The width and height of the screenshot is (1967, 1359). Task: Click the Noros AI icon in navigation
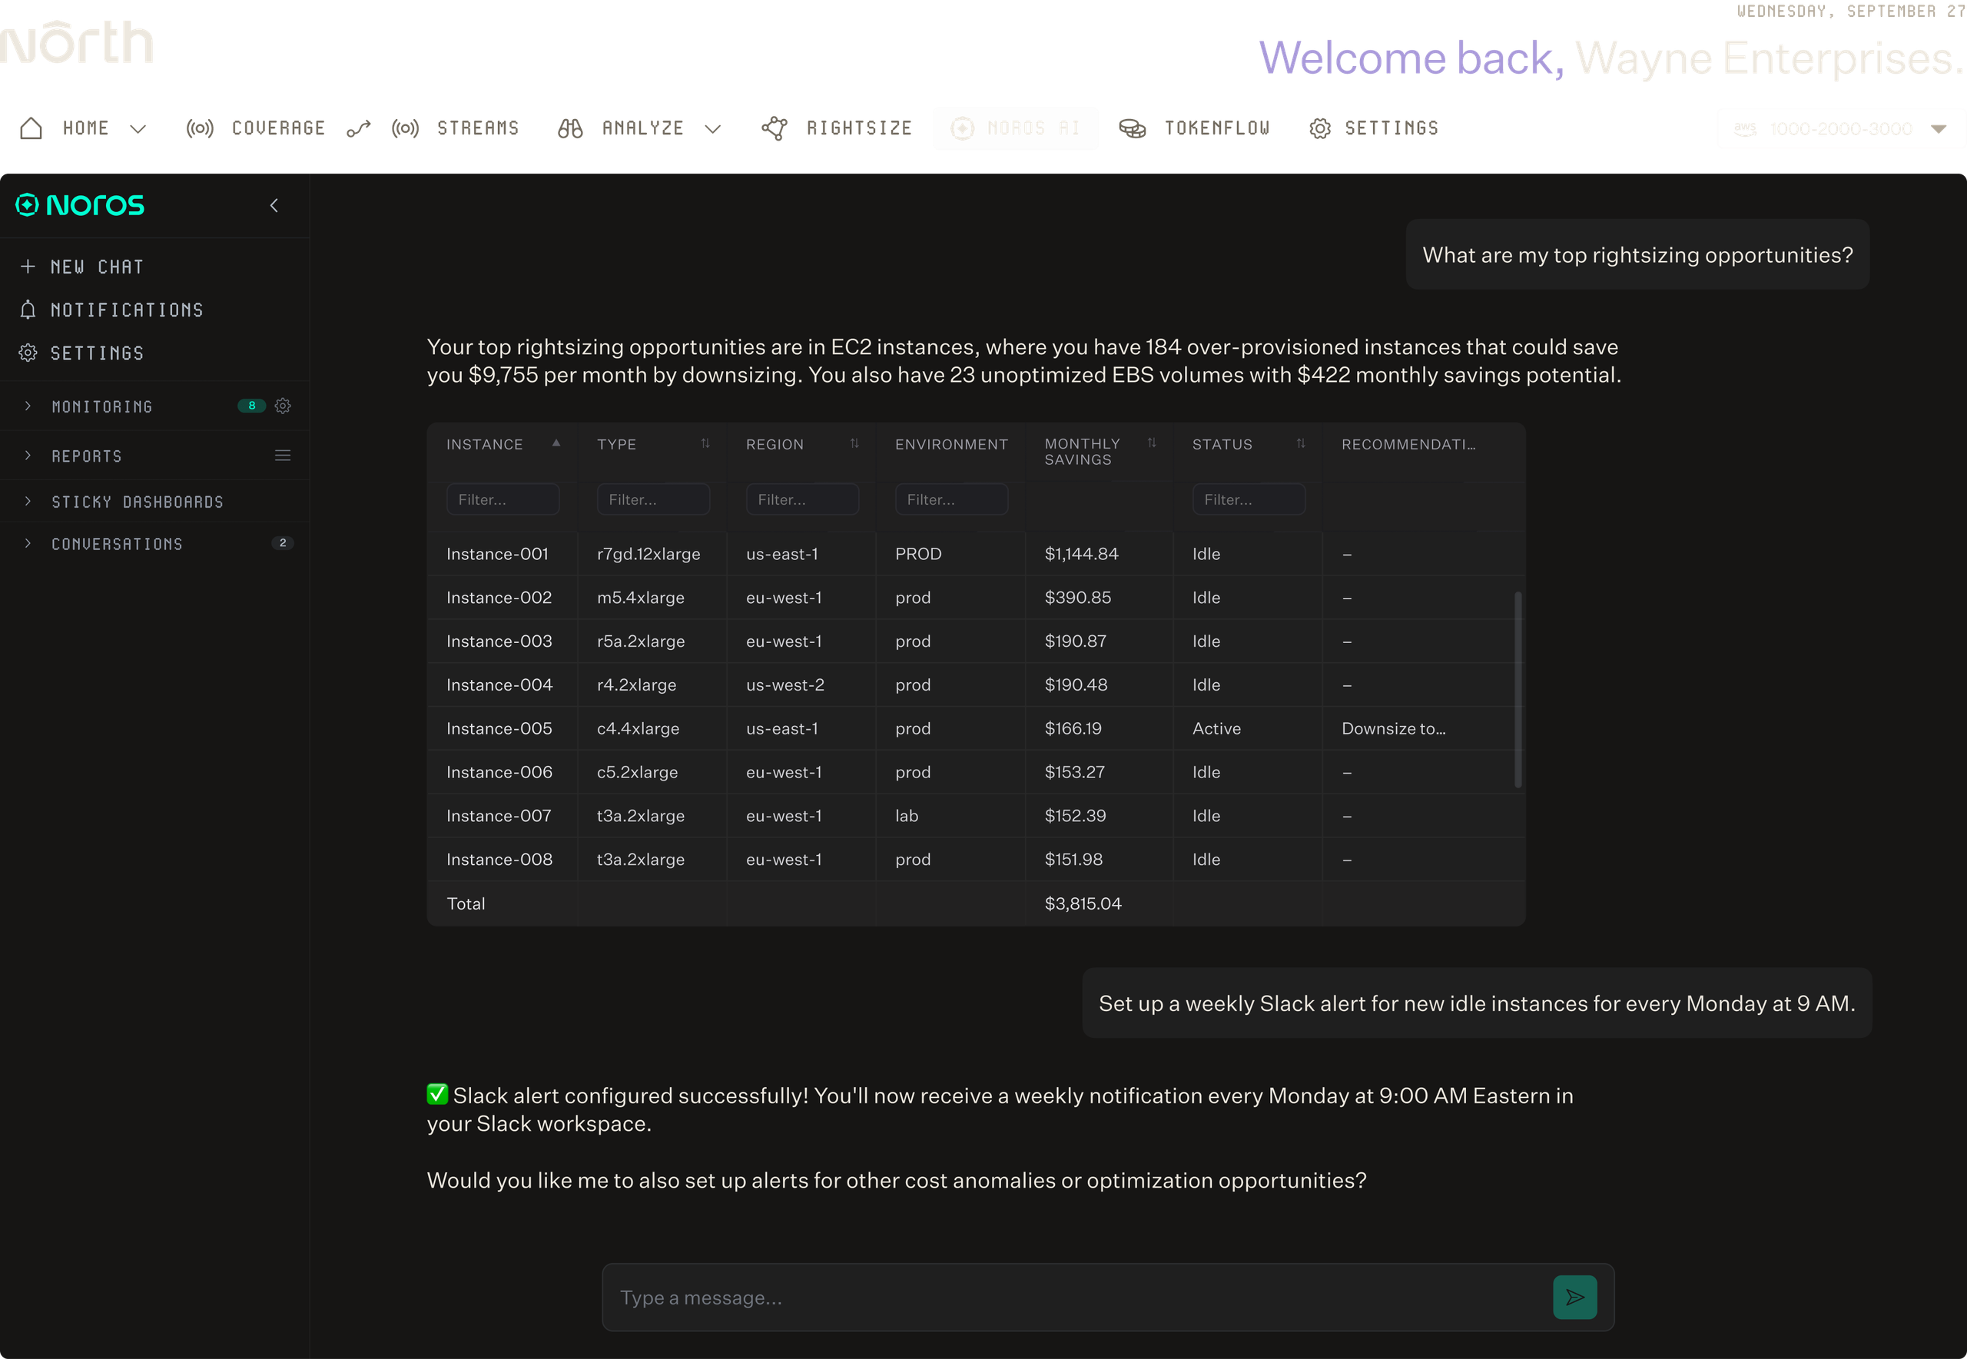(x=962, y=128)
